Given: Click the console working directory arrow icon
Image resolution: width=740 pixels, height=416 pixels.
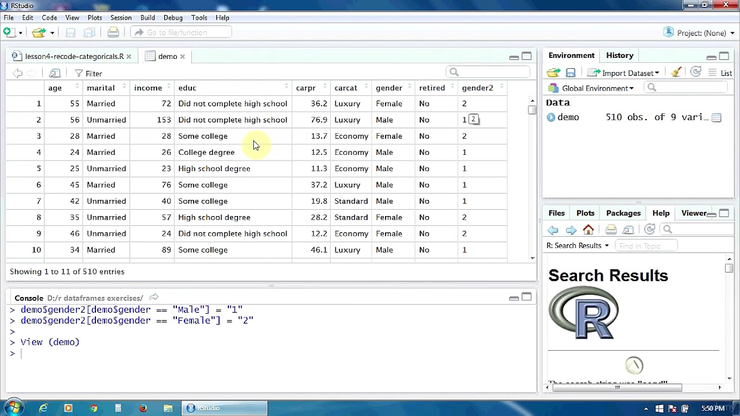Looking at the screenshot, I should [153, 298].
